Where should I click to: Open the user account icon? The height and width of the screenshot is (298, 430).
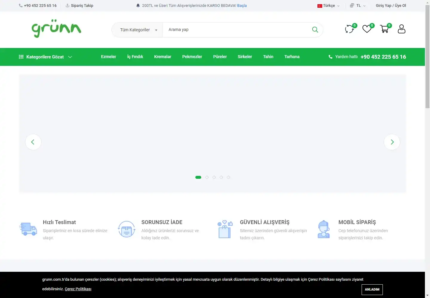[x=402, y=29]
